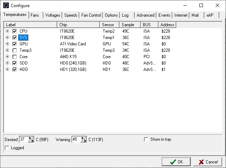The image size is (226, 168).
Task: Open the Advanced tab
Action: tap(145, 15)
